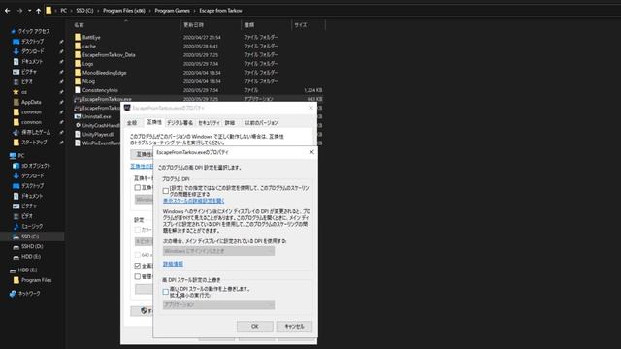Click the PC computer icon in sidebar
This screenshot has width=621, height=349.
[13, 156]
